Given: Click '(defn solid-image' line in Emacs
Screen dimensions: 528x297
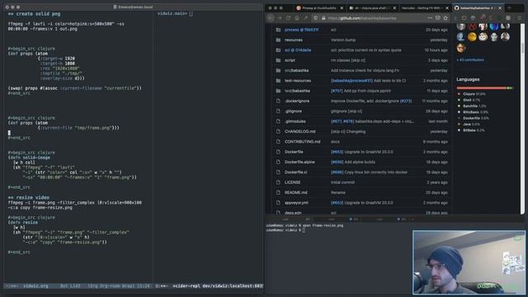Looking at the screenshot, I should click(x=29, y=158).
